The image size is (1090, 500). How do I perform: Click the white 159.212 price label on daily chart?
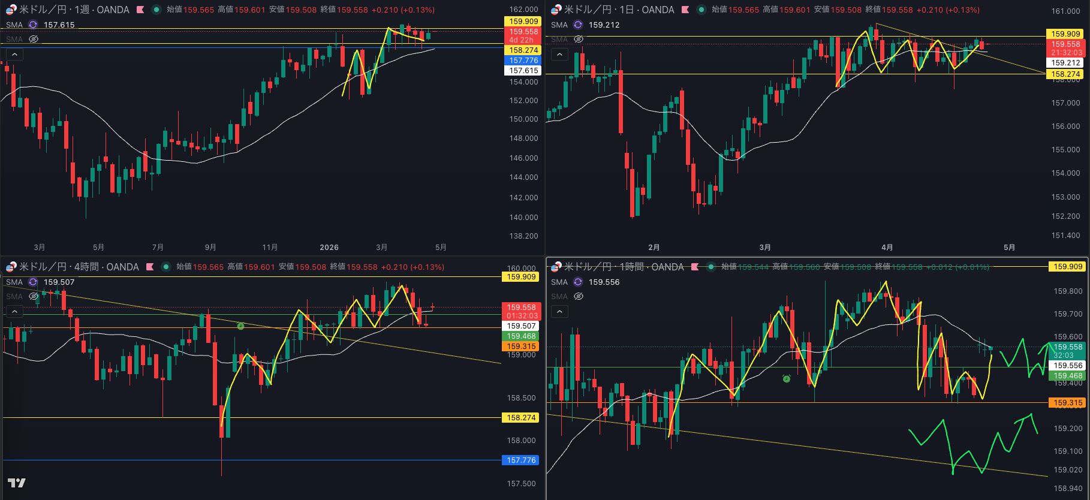1066,62
